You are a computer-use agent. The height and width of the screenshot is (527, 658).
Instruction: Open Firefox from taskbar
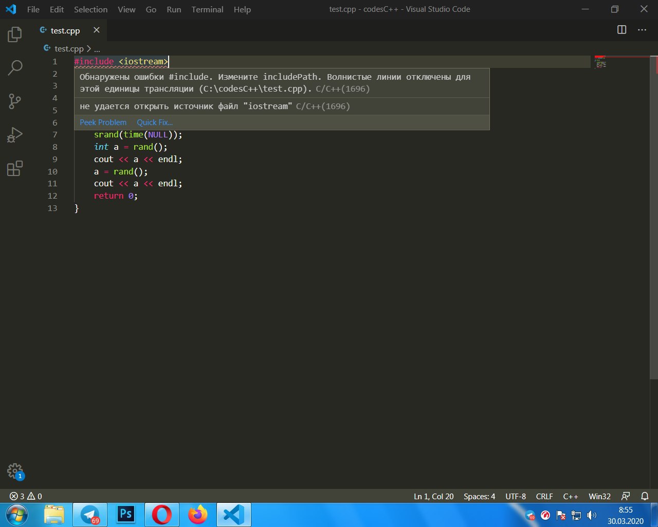pos(198,515)
